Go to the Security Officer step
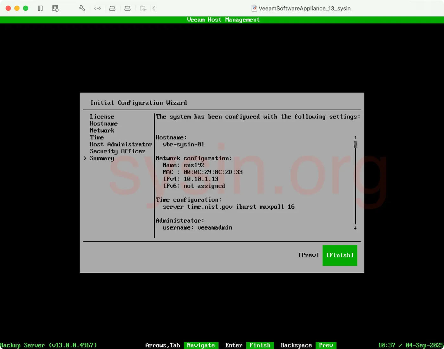 point(117,151)
